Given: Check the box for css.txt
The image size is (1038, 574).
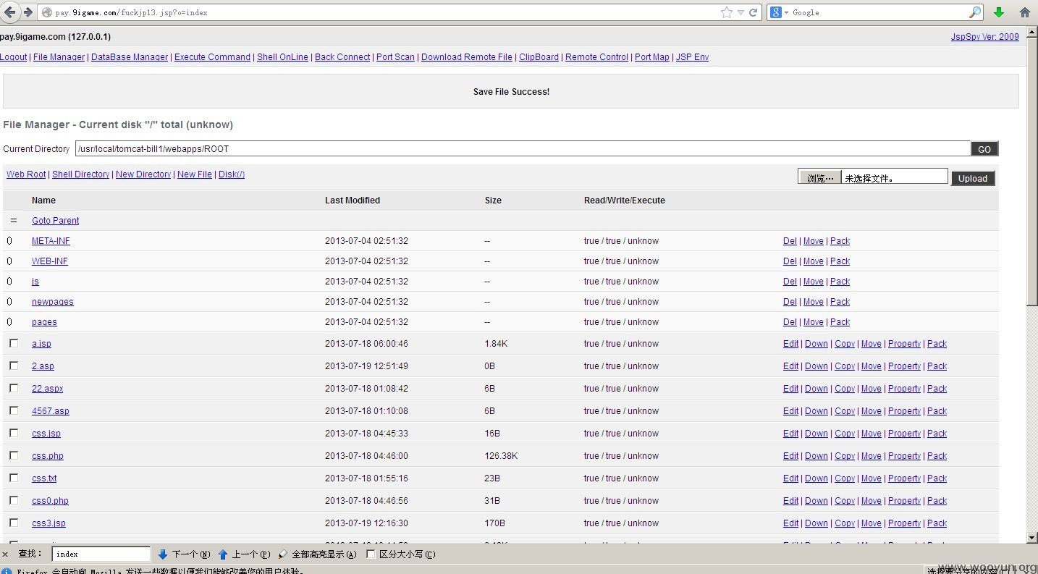Looking at the screenshot, I should tap(14, 478).
